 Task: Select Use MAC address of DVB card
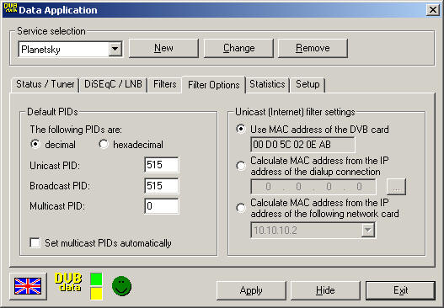coord(241,129)
